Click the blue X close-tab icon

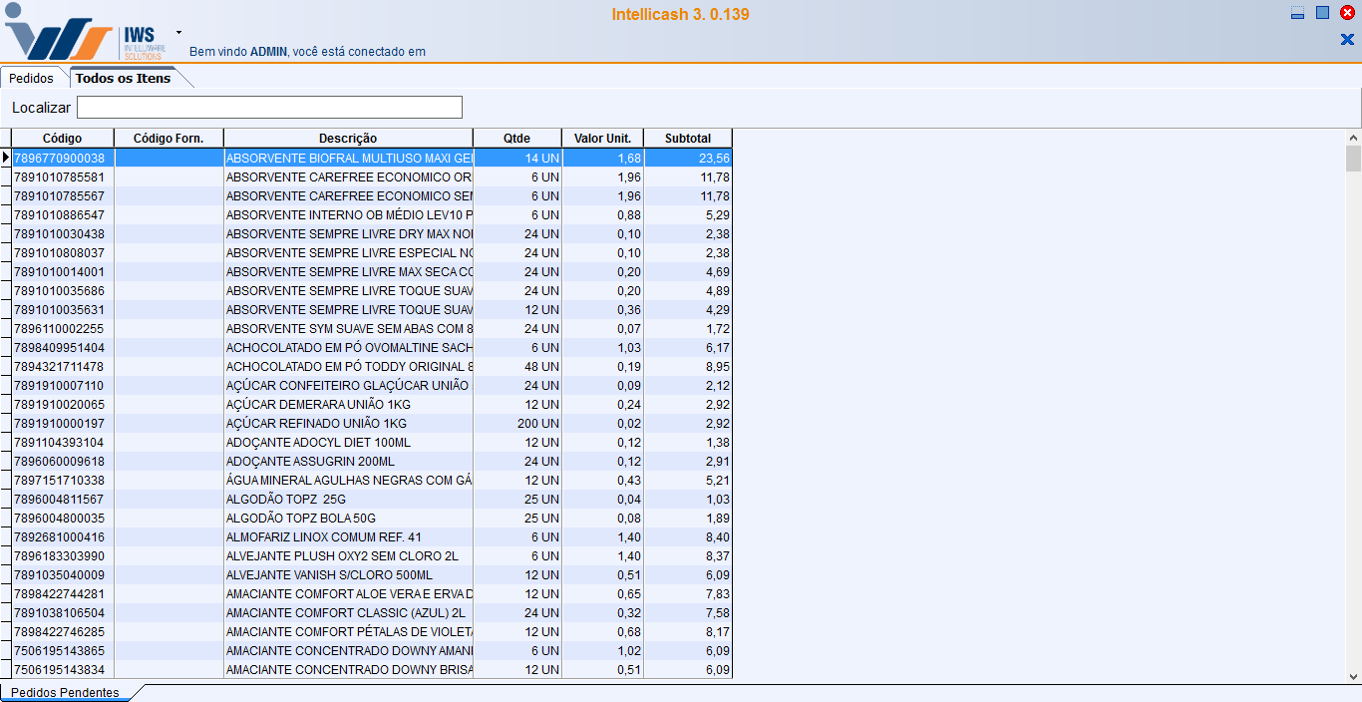[1347, 40]
